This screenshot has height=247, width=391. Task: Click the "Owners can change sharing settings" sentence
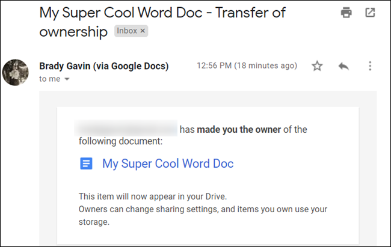tap(203, 215)
